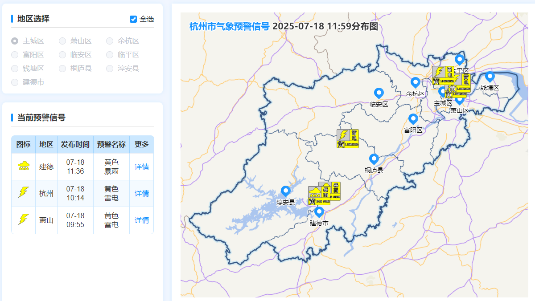Screen dimensions: 535x301
Task: Click the 钱塘区 location pin on map
Action: coord(490,77)
